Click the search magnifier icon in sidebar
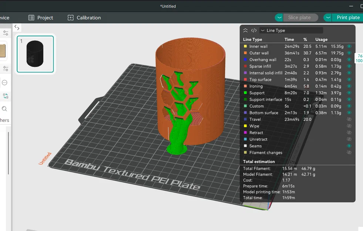 click(4, 109)
